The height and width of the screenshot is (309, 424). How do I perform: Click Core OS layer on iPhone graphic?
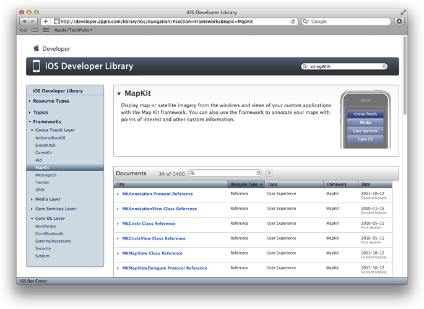click(365, 139)
